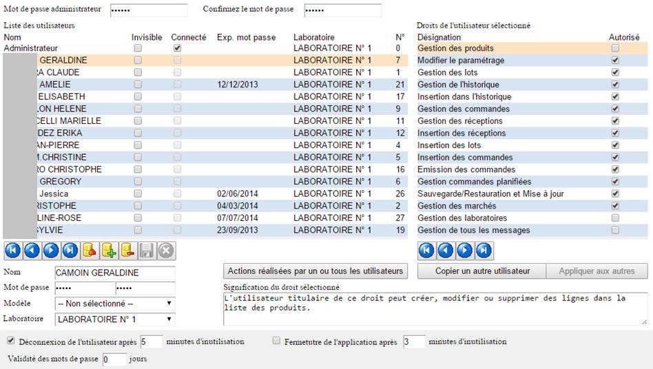Uncheck Gestion des lots authorization
Screen dimensions: 653x369
tap(615, 72)
